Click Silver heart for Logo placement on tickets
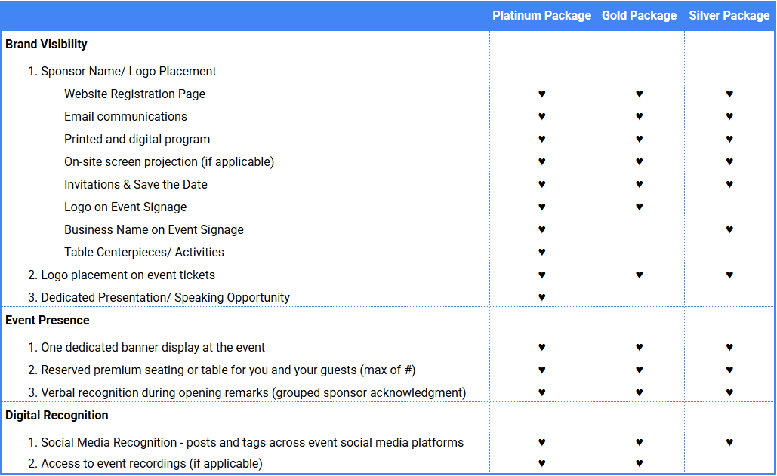The height and width of the screenshot is (476, 777). 729,275
